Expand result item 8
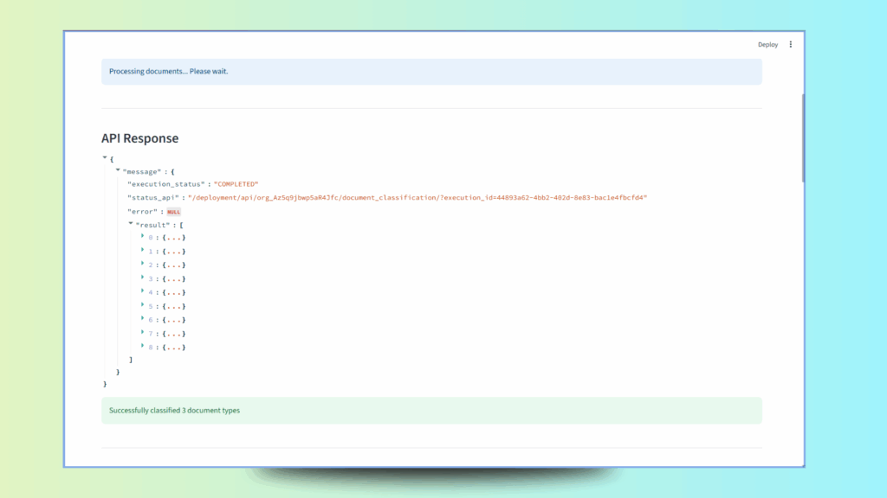Viewport: 887px width, 498px height. point(143,348)
